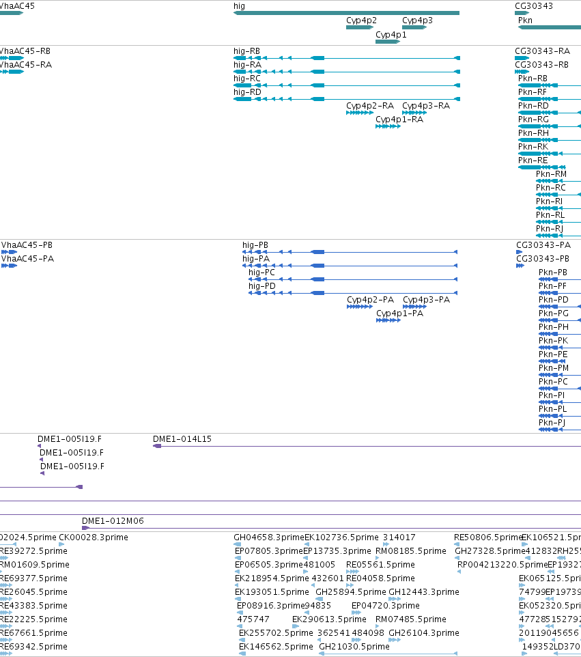The width and height of the screenshot is (581, 657).
Task: Open the hig-RB transcript
Action: pyautogui.click(x=347, y=58)
